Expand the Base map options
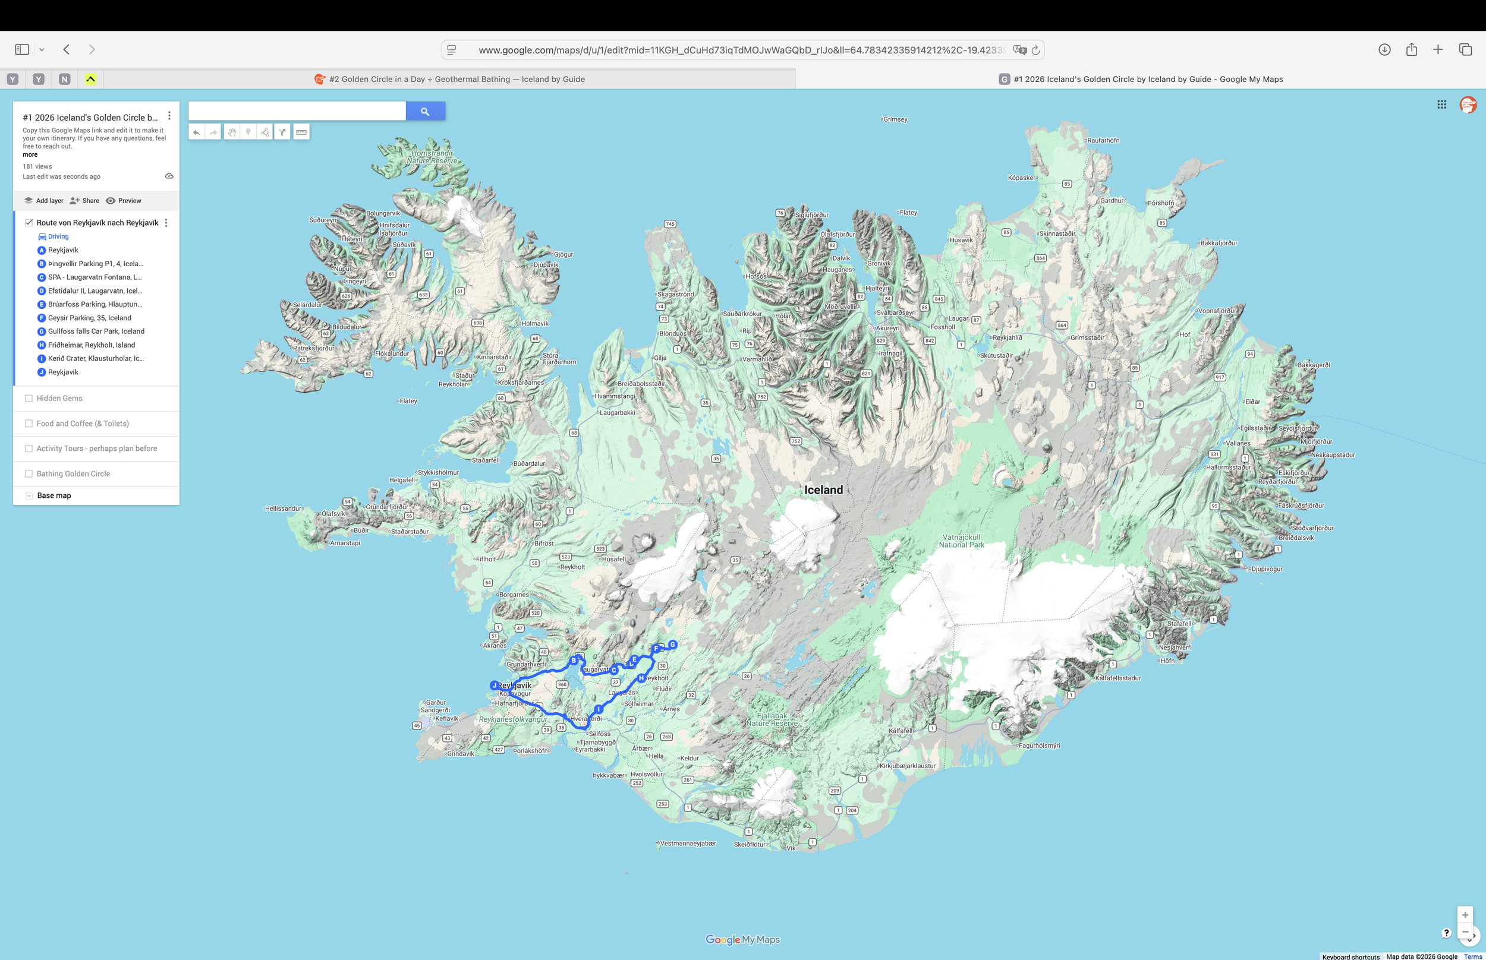 (x=29, y=495)
